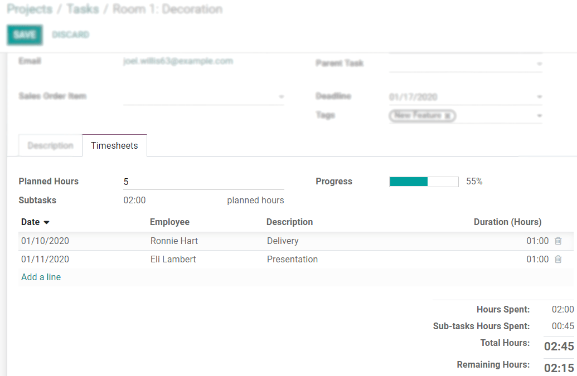
Task: Sort by Description column header
Action: [289, 222]
